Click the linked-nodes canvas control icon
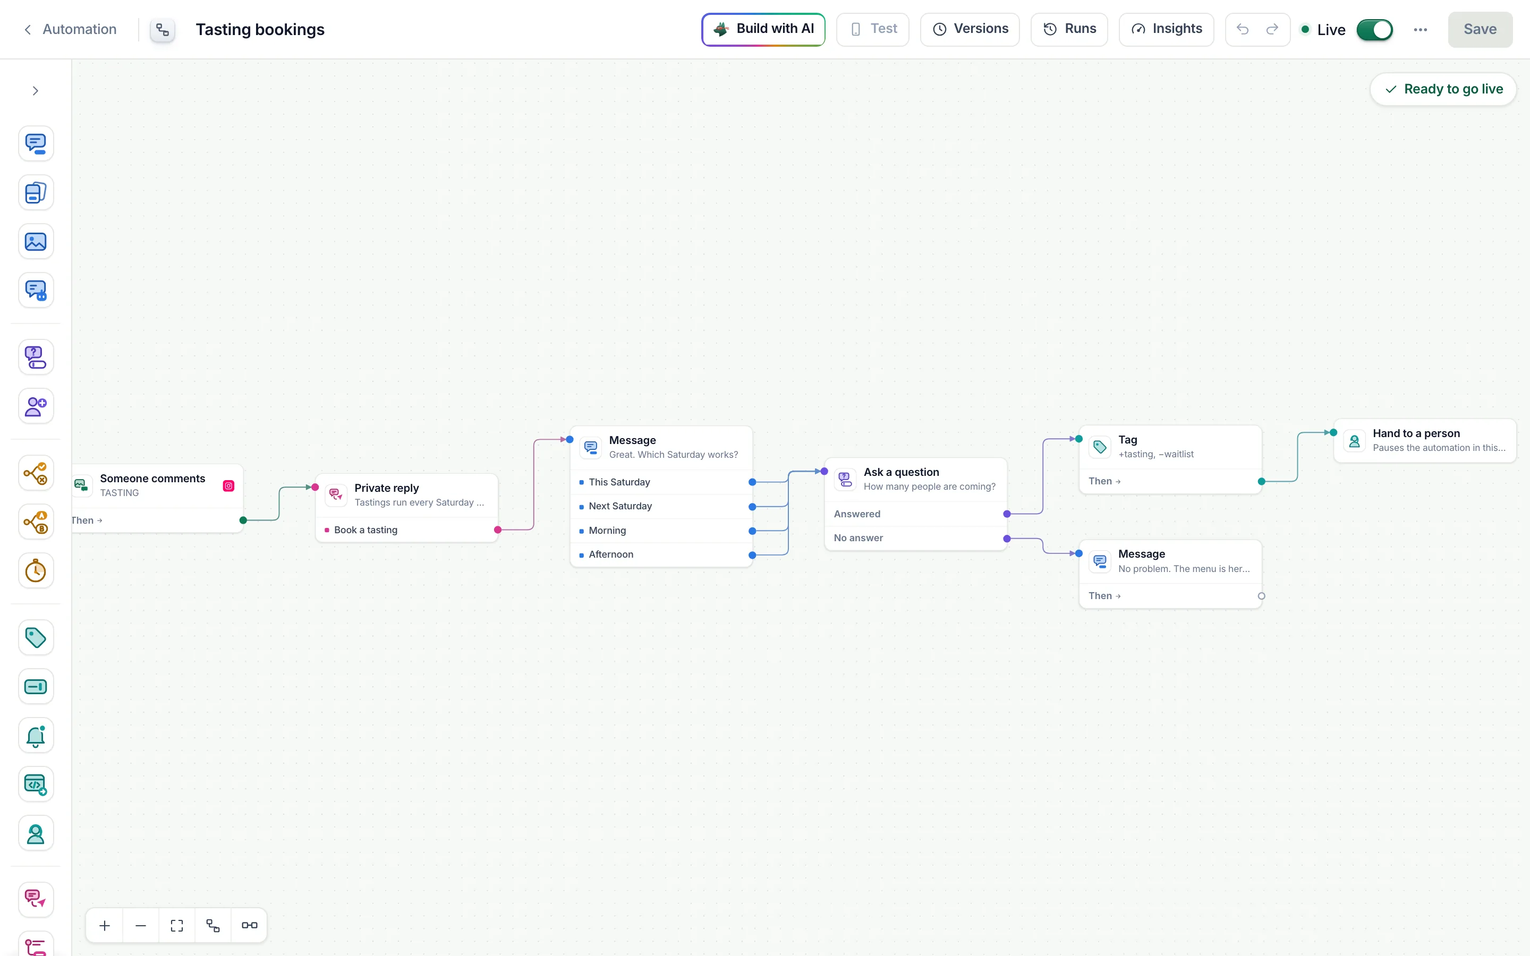The width and height of the screenshot is (1530, 956). coord(249,926)
